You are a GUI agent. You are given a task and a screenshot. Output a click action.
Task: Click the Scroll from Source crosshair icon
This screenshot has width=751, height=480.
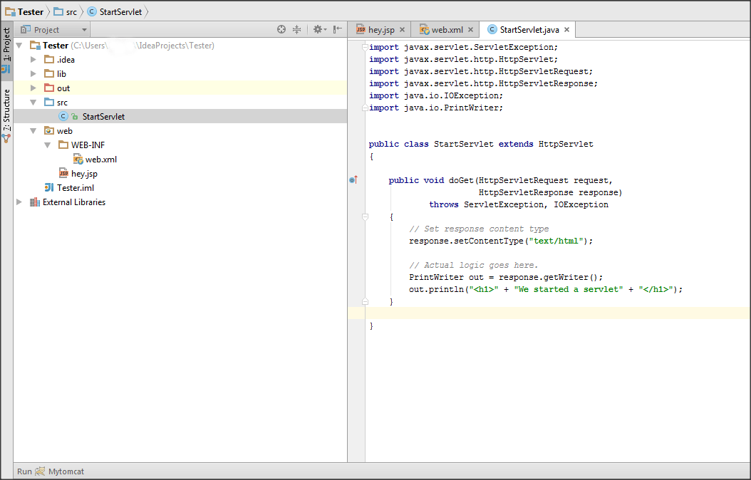(281, 30)
